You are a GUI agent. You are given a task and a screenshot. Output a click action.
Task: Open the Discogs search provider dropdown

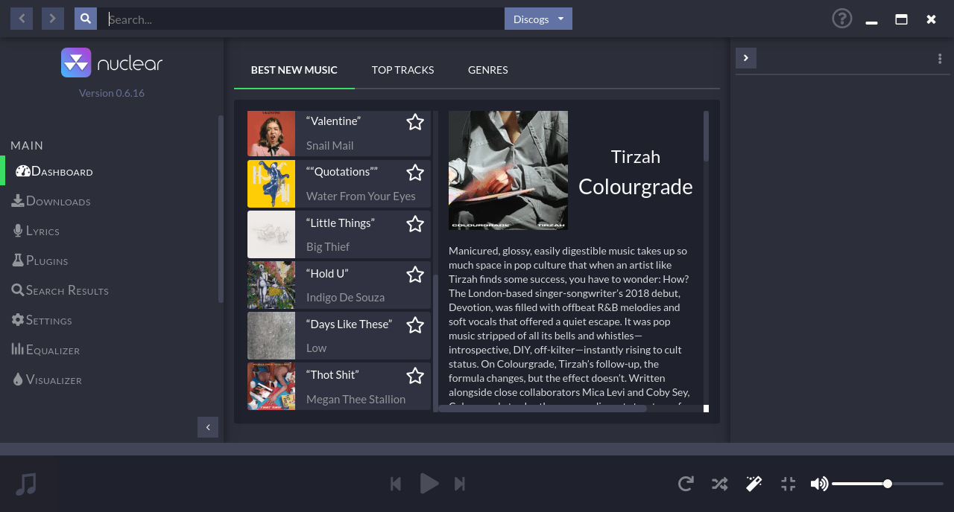click(x=538, y=19)
